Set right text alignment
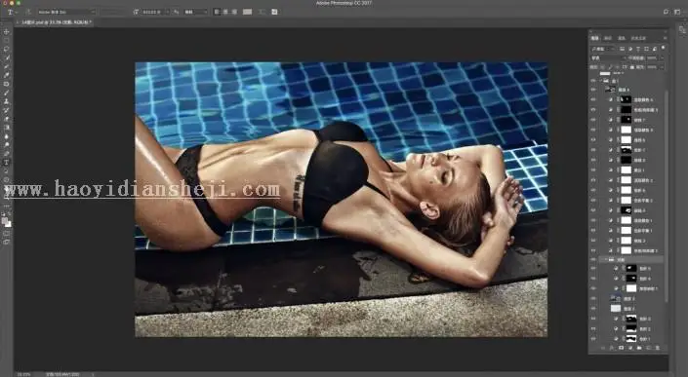The height and width of the screenshot is (377, 688). 234,12
